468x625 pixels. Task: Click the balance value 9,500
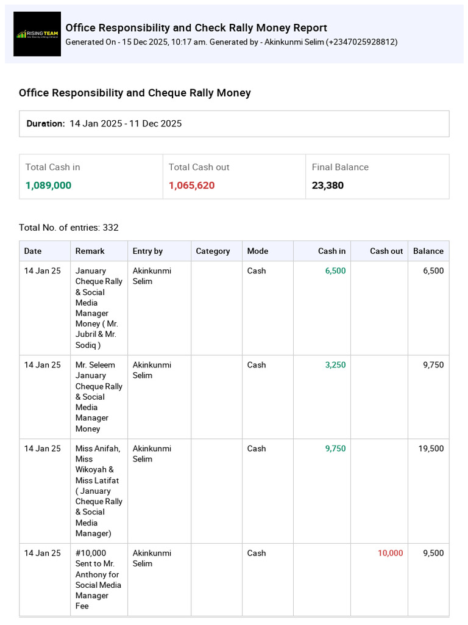coord(433,553)
